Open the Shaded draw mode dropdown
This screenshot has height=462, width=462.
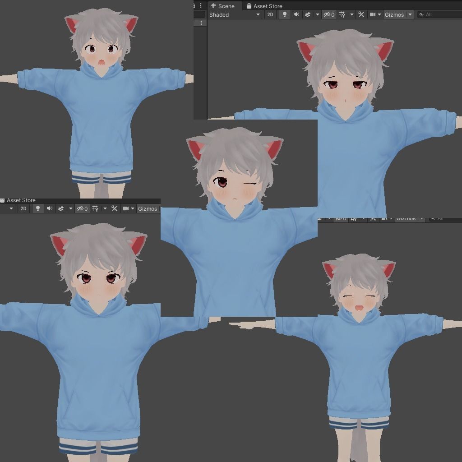click(234, 14)
